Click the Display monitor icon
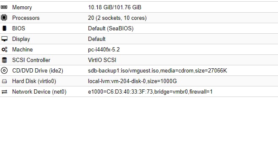The height and width of the screenshot is (164, 278). (x=4, y=39)
